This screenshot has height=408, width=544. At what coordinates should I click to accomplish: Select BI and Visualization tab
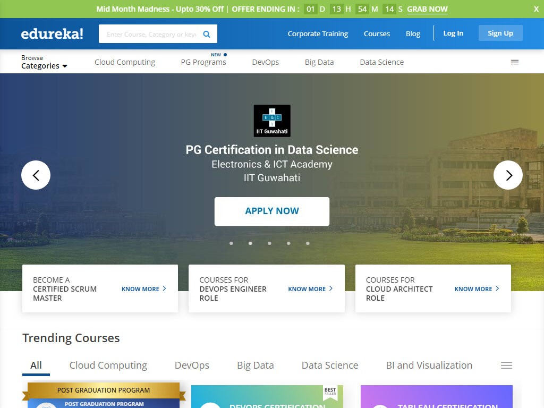(x=429, y=365)
